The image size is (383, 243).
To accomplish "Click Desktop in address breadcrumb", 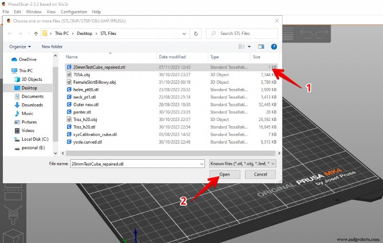I will (x=85, y=33).
